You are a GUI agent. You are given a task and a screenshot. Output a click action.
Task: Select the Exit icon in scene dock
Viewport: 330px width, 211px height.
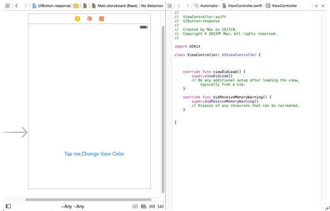coord(101,18)
